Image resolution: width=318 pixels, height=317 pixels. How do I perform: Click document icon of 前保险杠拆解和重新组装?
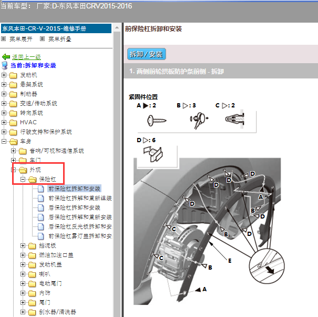(x=41, y=198)
